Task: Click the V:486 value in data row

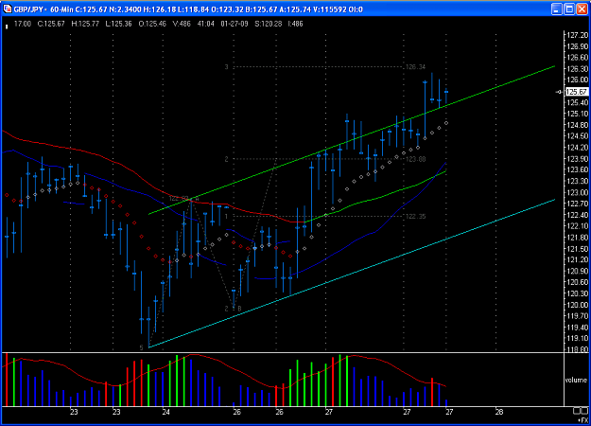Action: point(182,24)
